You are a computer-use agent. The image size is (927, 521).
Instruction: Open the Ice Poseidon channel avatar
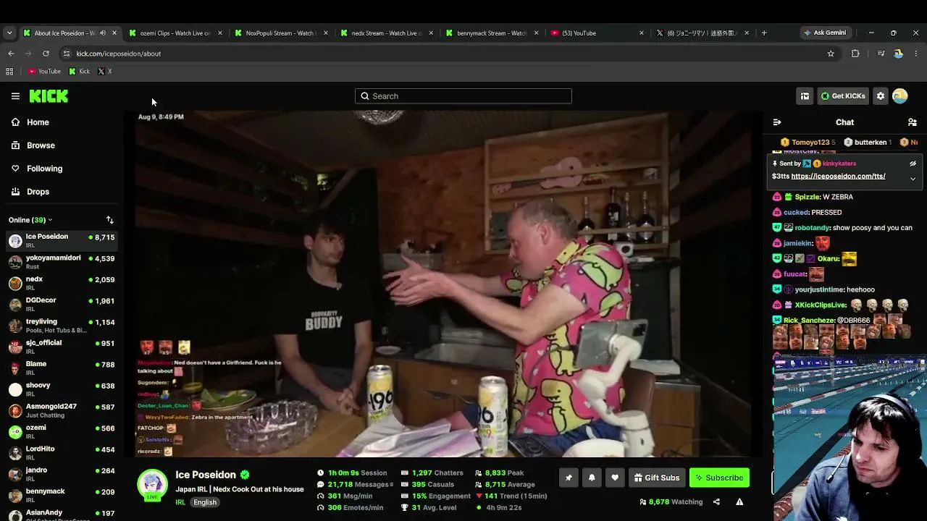pos(152,485)
